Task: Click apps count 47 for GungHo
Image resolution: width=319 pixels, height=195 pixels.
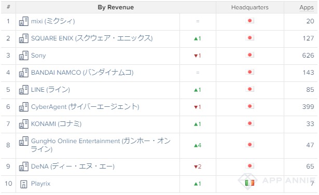Action: click(x=310, y=145)
